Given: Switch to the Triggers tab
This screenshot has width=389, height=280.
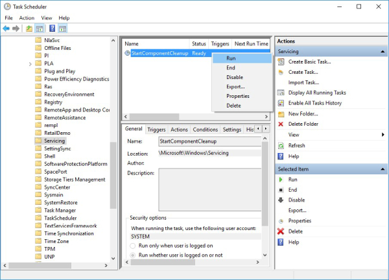Looking at the screenshot, I should (x=156, y=130).
